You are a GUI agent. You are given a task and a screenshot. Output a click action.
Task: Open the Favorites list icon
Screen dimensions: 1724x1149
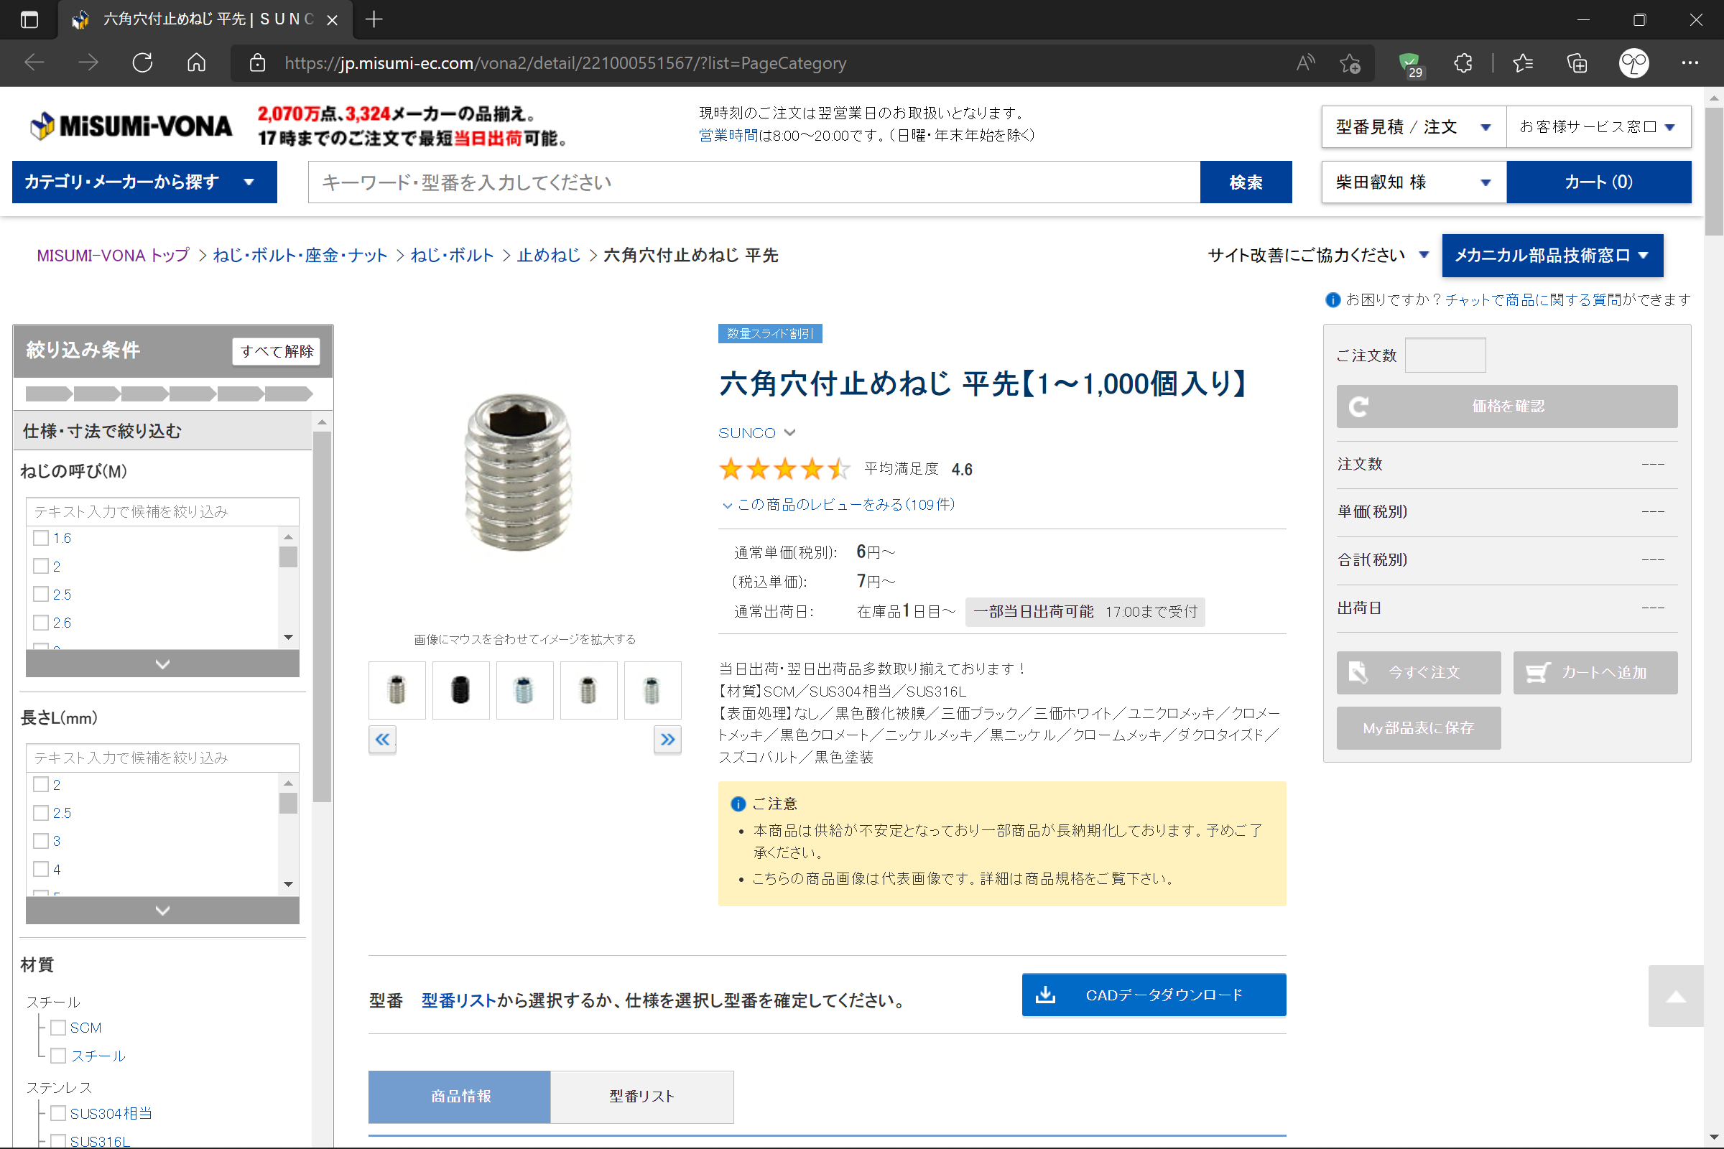click(1522, 63)
